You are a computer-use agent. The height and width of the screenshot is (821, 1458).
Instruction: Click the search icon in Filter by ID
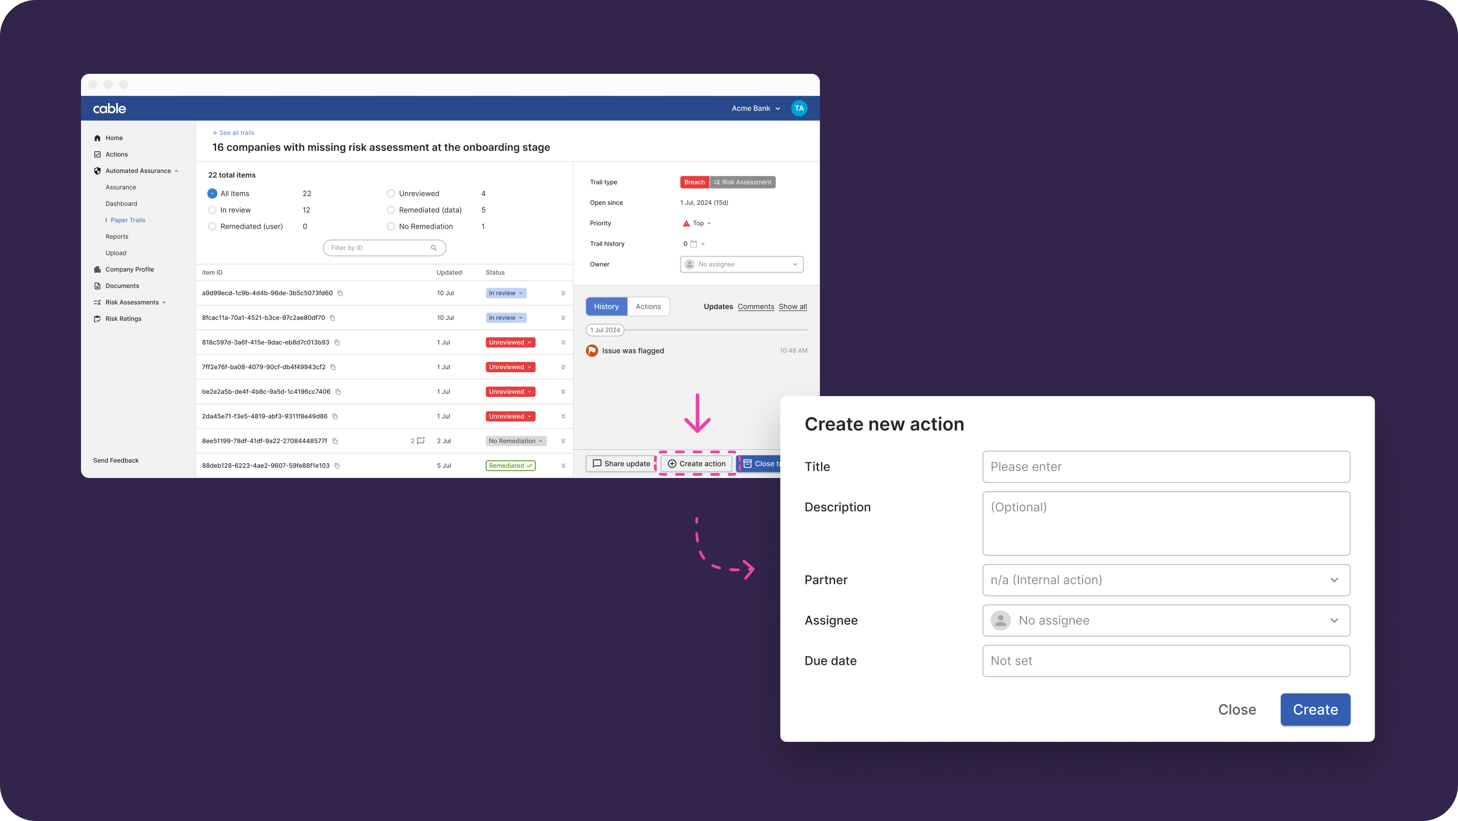pos(433,248)
